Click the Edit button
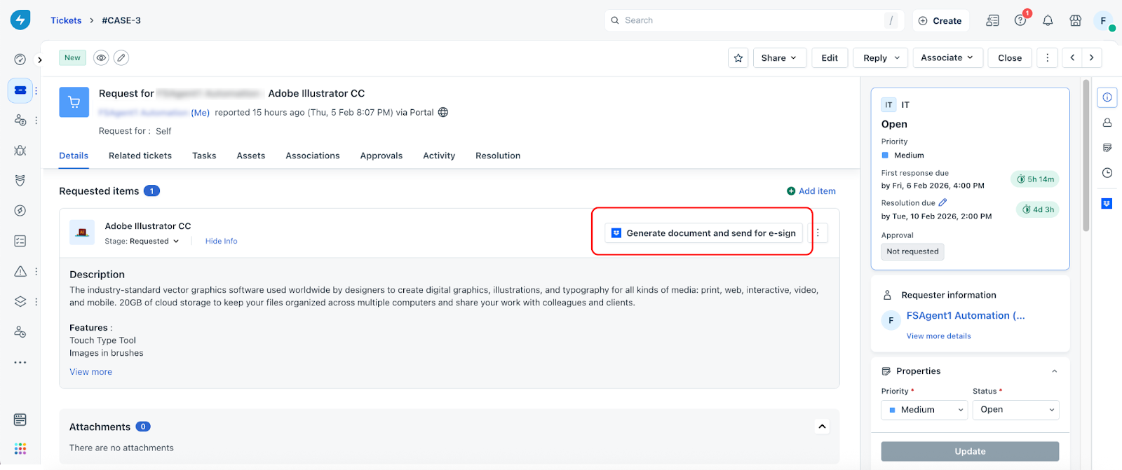 (830, 58)
